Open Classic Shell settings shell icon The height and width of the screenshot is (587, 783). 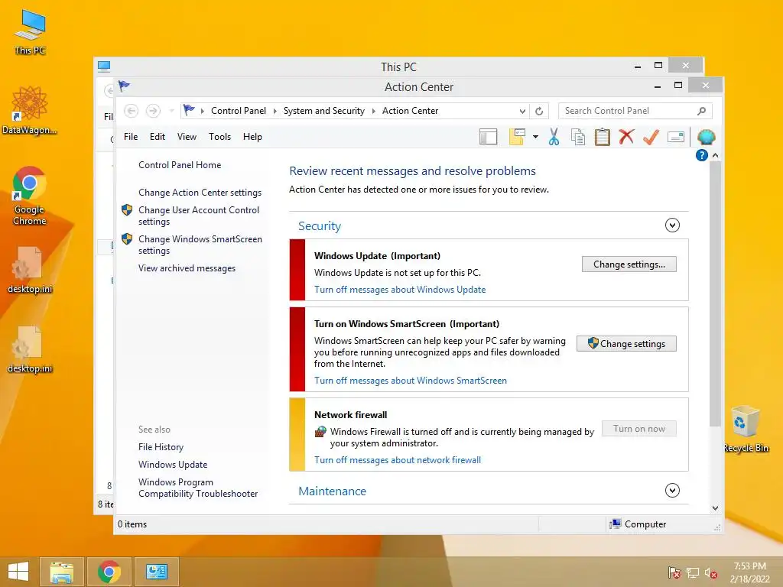click(x=706, y=136)
